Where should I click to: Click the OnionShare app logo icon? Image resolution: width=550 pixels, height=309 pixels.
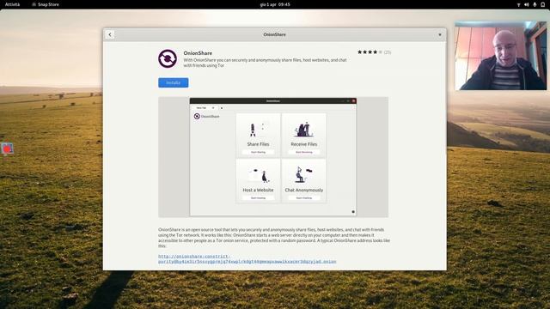click(x=168, y=58)
